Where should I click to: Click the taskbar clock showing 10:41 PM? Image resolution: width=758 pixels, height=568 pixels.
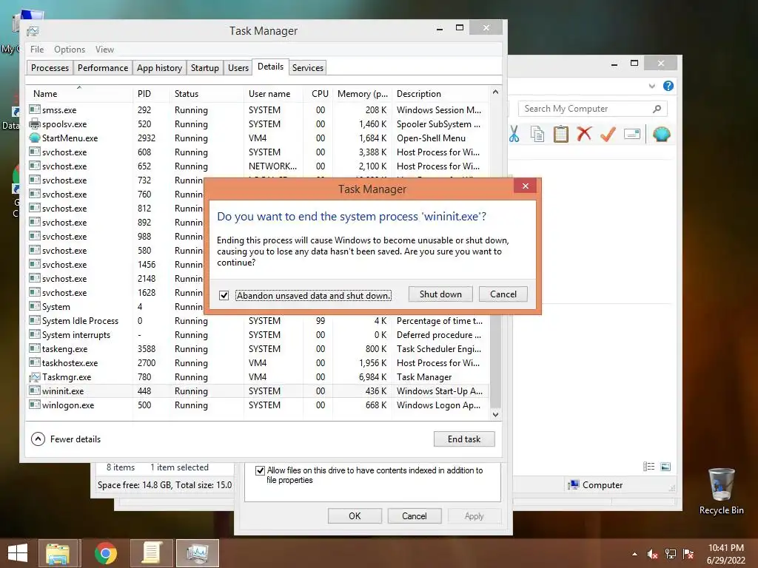point(725,554)
